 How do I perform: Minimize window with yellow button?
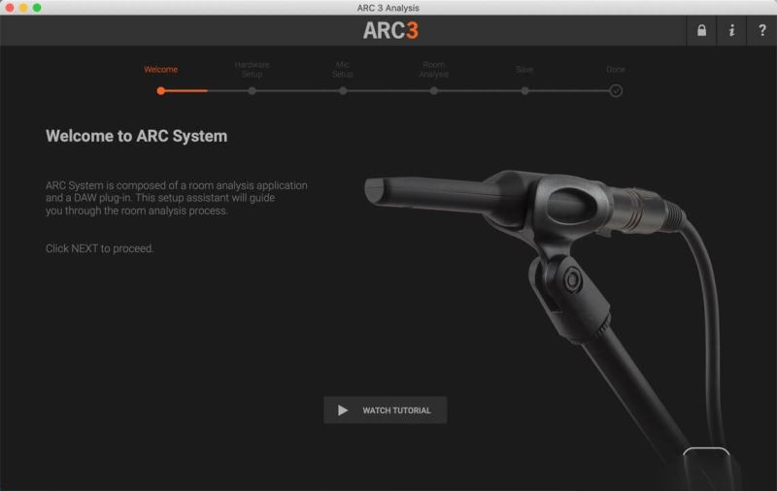pyautogui.click(x=23, y=8)
